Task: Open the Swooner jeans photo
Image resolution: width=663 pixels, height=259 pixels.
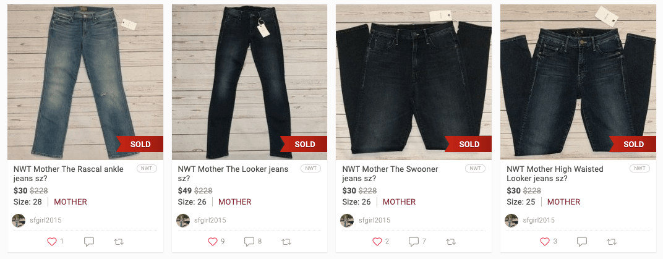Action: (414, 82)
